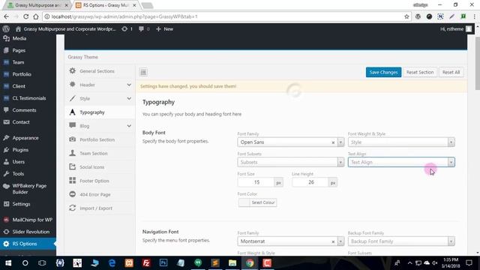Open the Text Align dropdown

(401, 162)
